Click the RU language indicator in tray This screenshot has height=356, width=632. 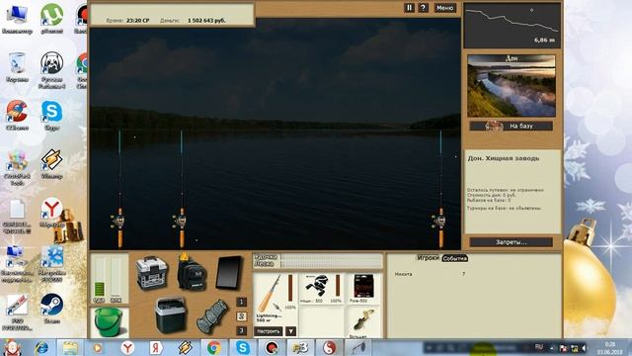539,347
